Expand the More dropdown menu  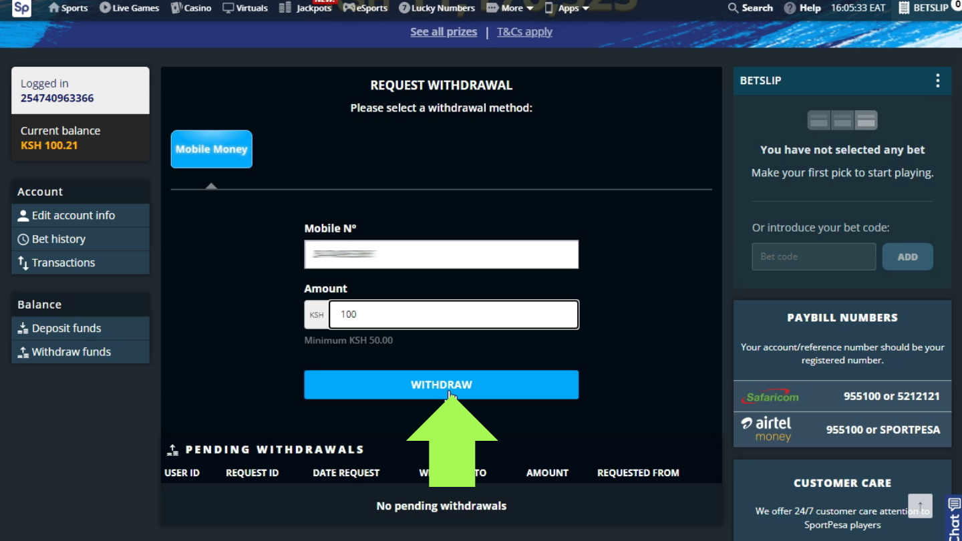510,8
